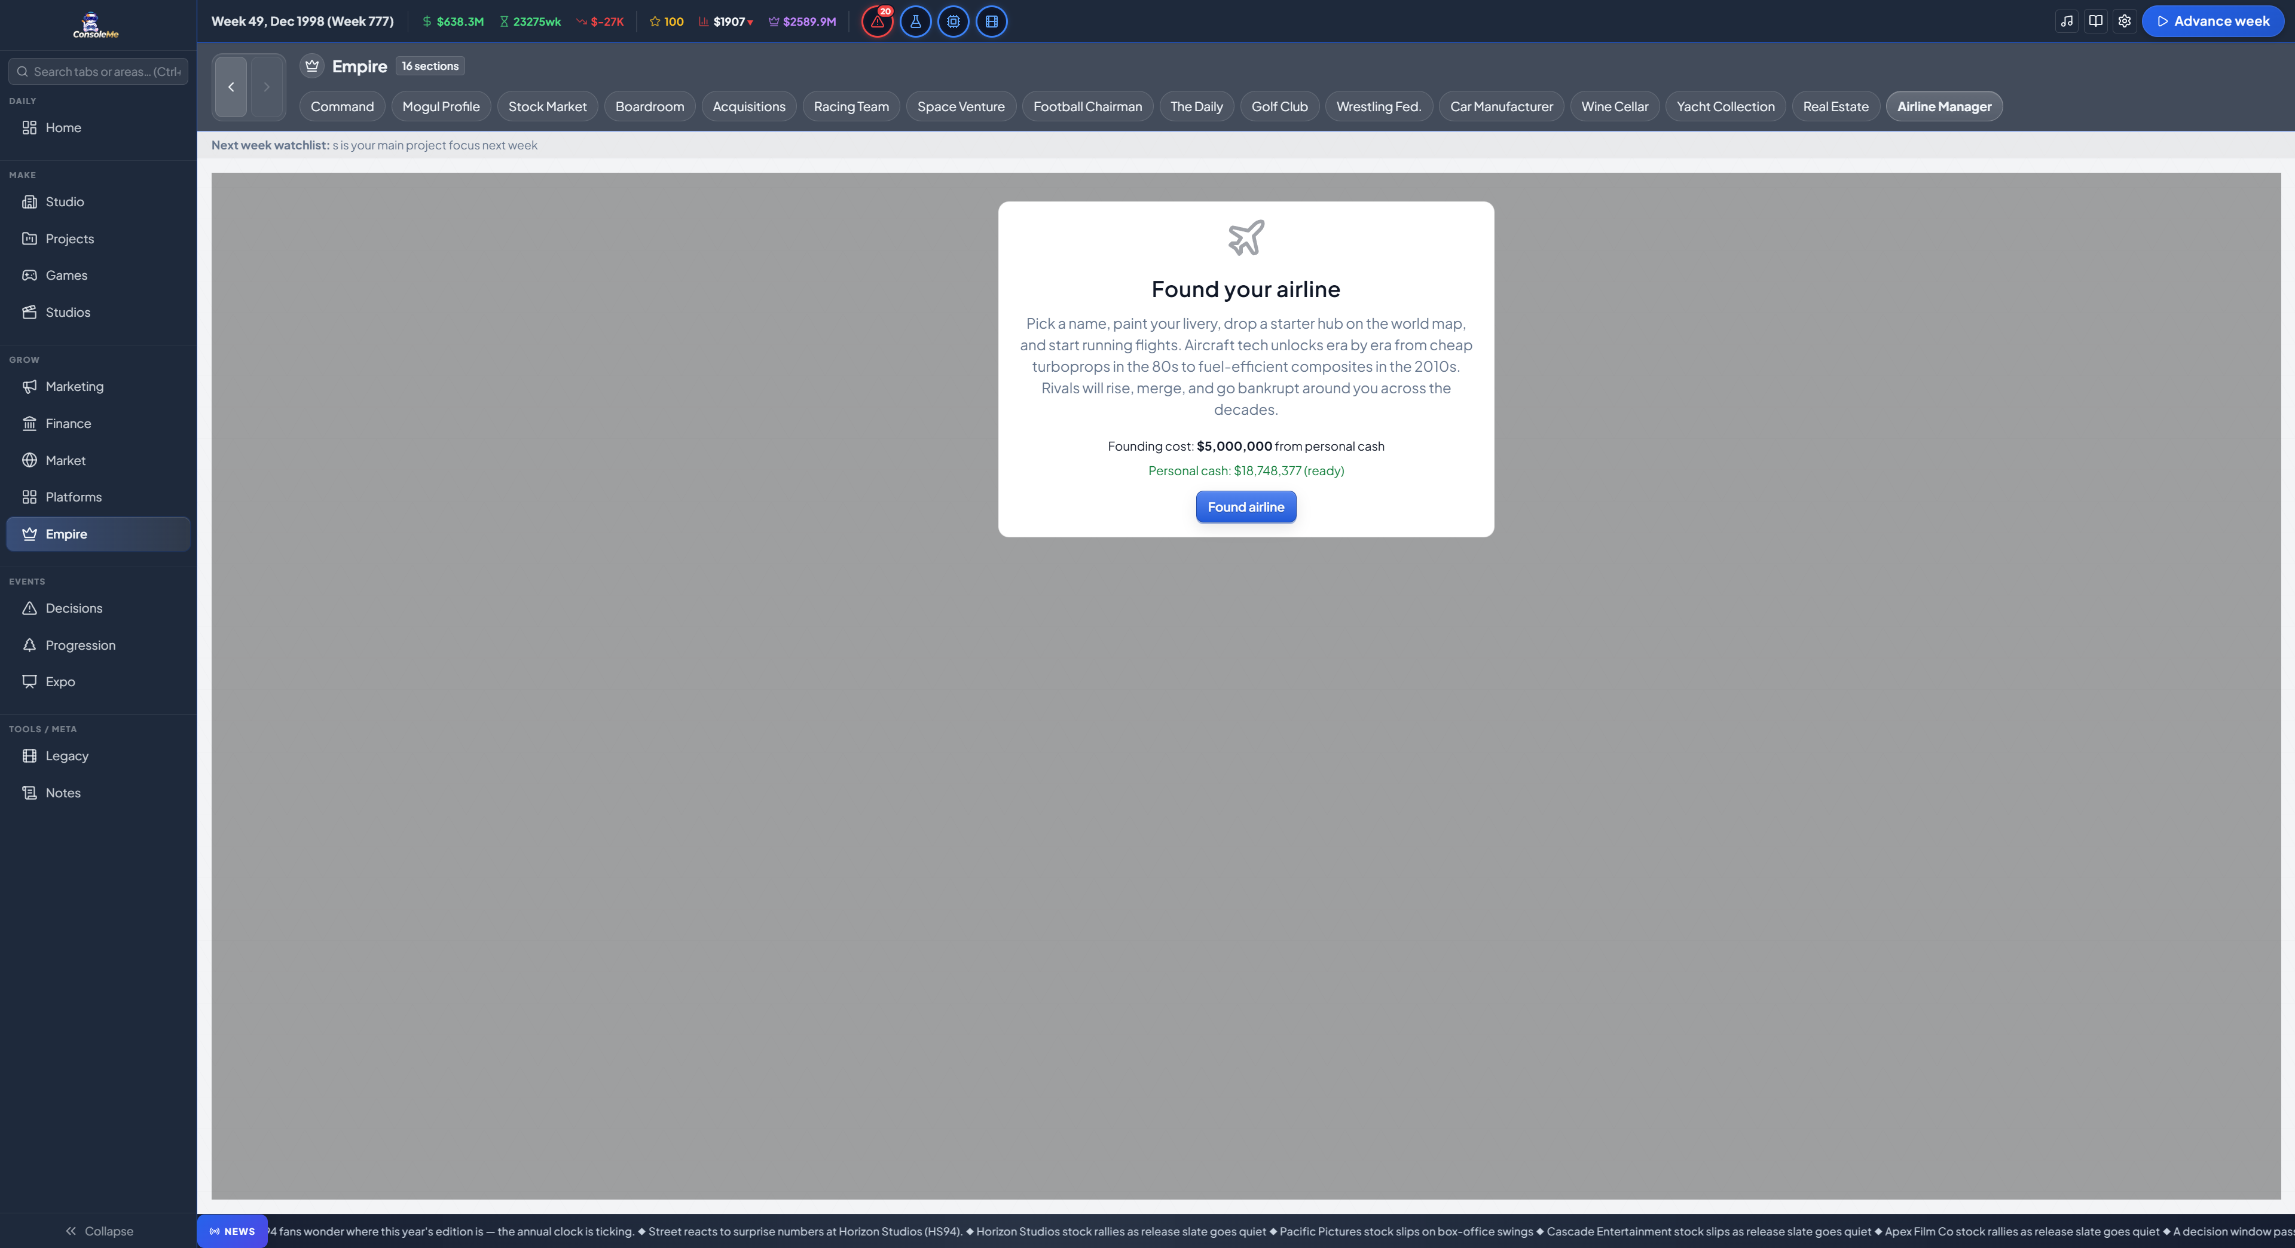Go forward with the right chevron button
Image resolution: width=2295 pixels, height=1248 pixels.
(267, 87)
